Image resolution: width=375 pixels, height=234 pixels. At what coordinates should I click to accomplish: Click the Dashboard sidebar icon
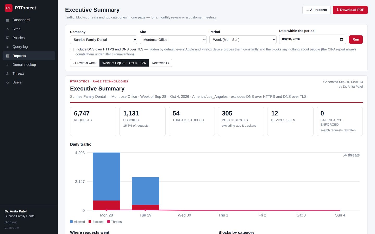click(x=8, y=20)
